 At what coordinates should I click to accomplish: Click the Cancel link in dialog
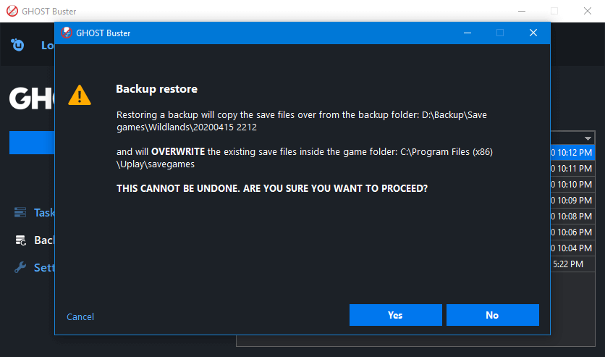coord(80,317)
